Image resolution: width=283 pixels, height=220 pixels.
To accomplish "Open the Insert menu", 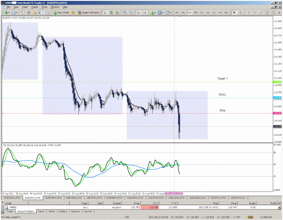I will (25, 7).
